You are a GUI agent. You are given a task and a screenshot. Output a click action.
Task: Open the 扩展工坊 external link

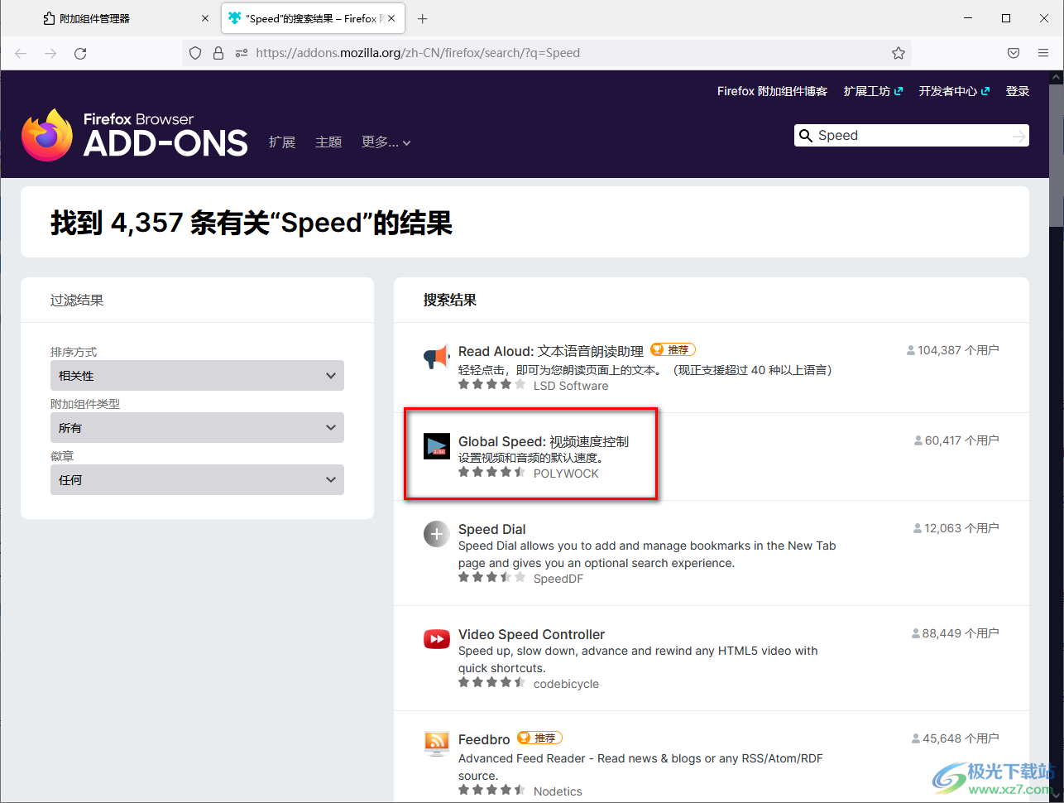point(873,91)
